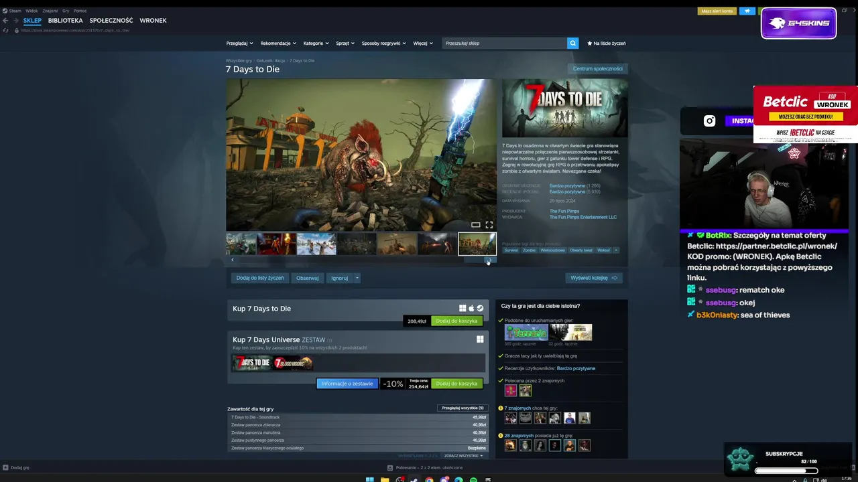Toggle theater mode rectangle icon on screenshot
Viewport: 858px width, 482px height.
(475, 225)
